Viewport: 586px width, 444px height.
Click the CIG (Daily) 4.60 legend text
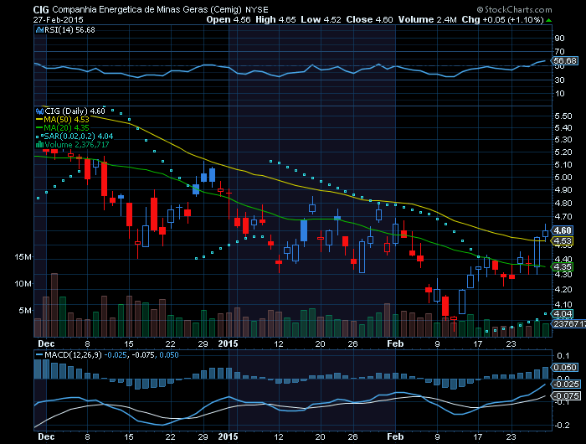tap(75, 111)
